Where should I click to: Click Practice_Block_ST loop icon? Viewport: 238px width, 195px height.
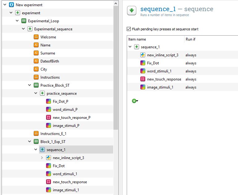[x=36, y=85]
